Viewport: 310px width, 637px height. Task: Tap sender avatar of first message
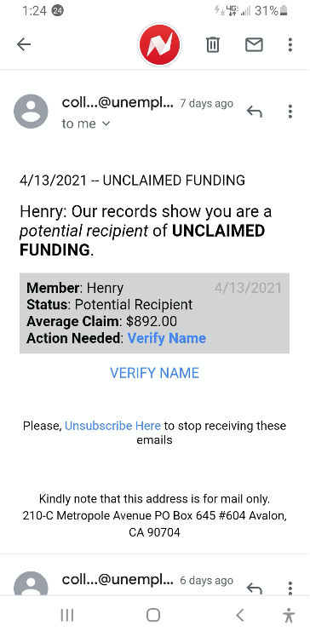[x=31, y=112]
